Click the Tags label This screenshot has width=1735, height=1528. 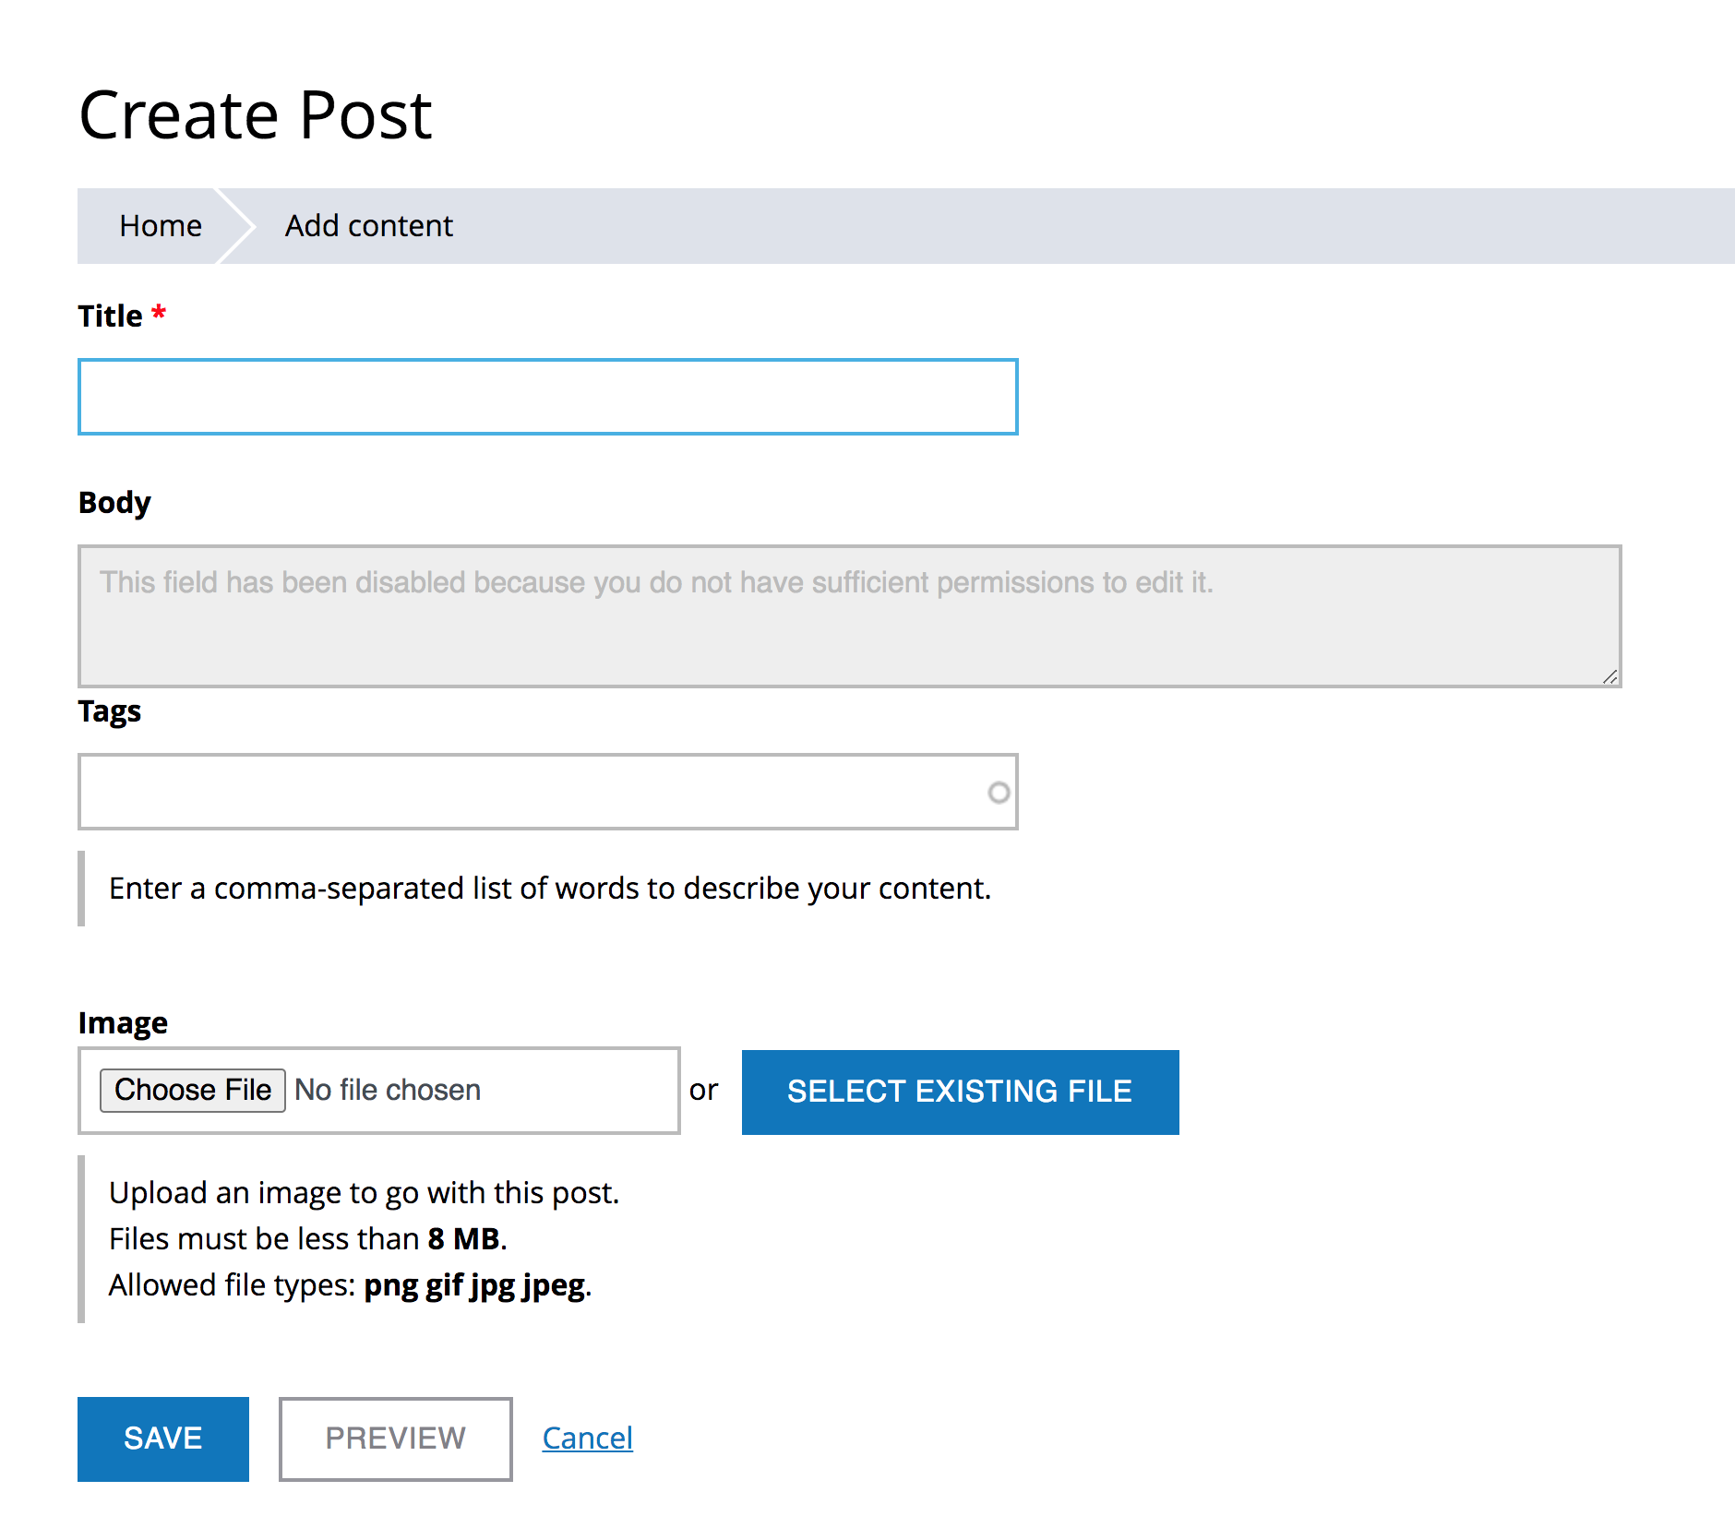coord(109,711)
